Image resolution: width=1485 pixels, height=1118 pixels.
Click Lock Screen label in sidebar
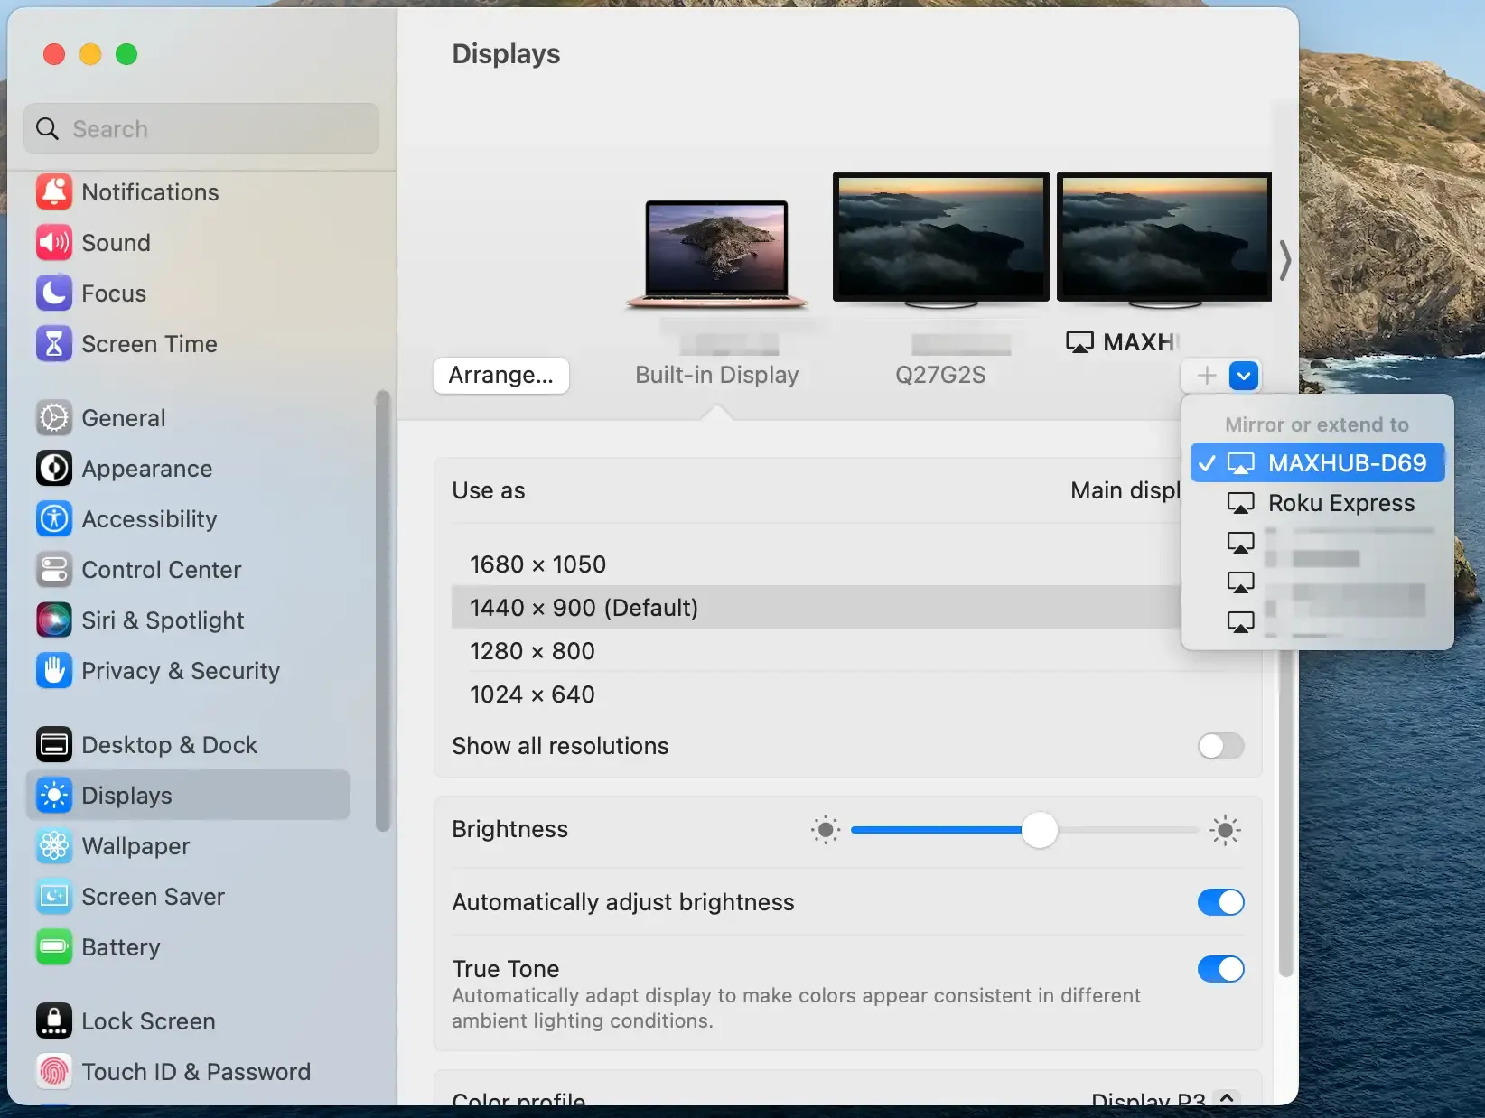point(148,1021)
